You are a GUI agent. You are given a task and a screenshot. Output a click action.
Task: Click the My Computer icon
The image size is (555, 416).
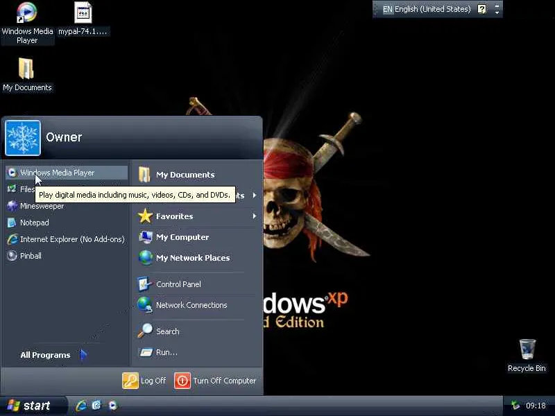[x=146, y=237]
